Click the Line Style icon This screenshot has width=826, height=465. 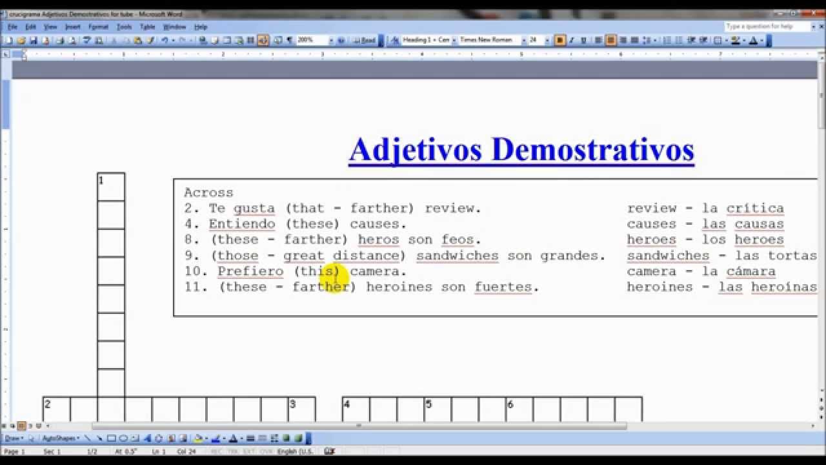pos(250,439)
